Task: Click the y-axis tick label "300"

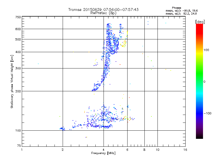Action: coord(18,68)
